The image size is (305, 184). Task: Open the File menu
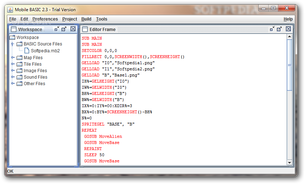(x=13, y=19)
